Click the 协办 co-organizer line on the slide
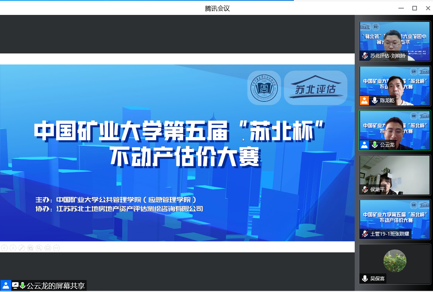Image resolution: width=433 pixels, height=292 pixels. pos(119,209)
